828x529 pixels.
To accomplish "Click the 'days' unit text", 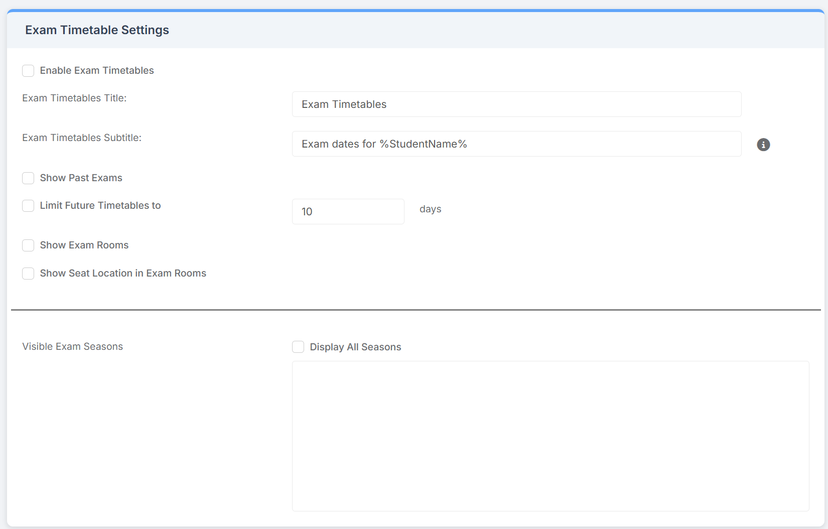I will click(x=430, y=209).
